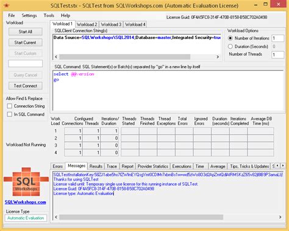Click the 'Workload Not Running' status text

(26, 144)
